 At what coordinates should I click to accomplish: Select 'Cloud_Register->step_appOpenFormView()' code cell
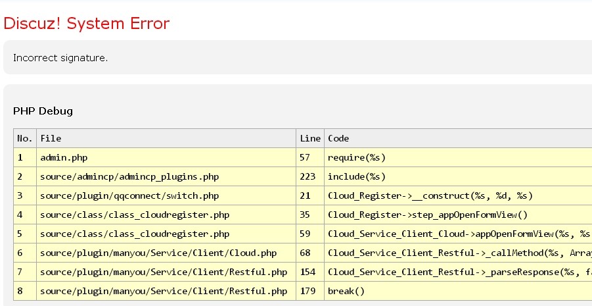coord(458,215)
